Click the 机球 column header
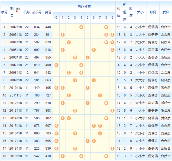 (x=27, y=12)
